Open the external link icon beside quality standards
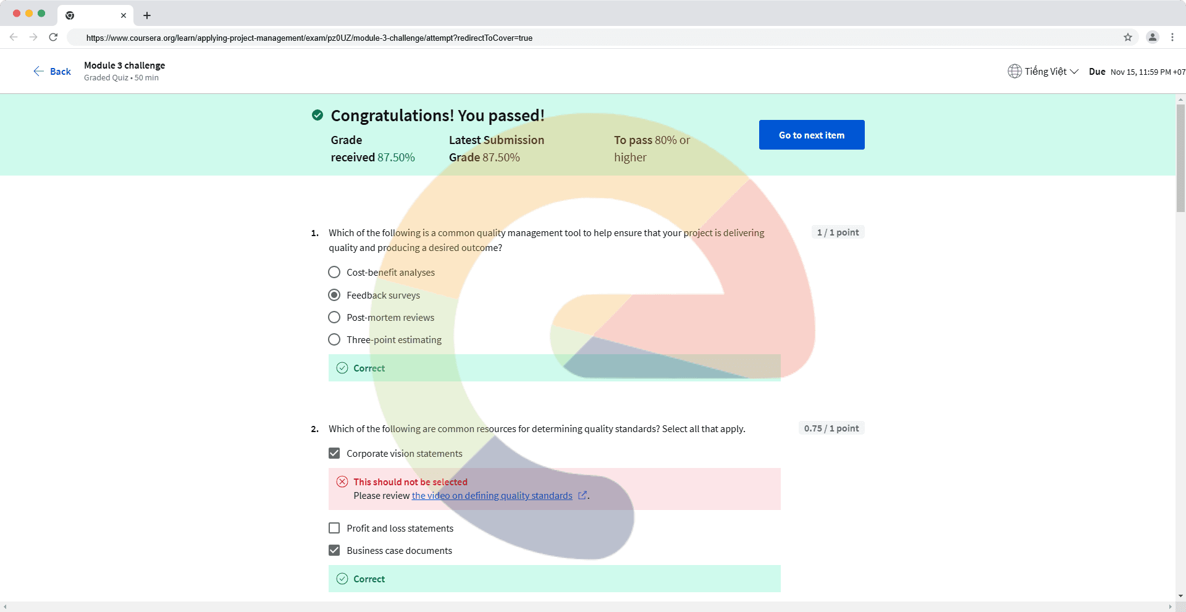 tap(582, 495)
